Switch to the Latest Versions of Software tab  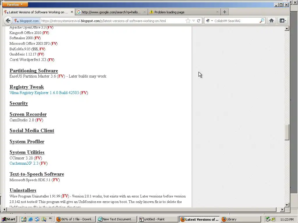click(x=39, y=12)
